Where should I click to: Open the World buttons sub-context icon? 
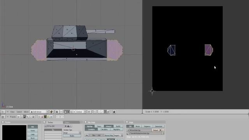51,117
